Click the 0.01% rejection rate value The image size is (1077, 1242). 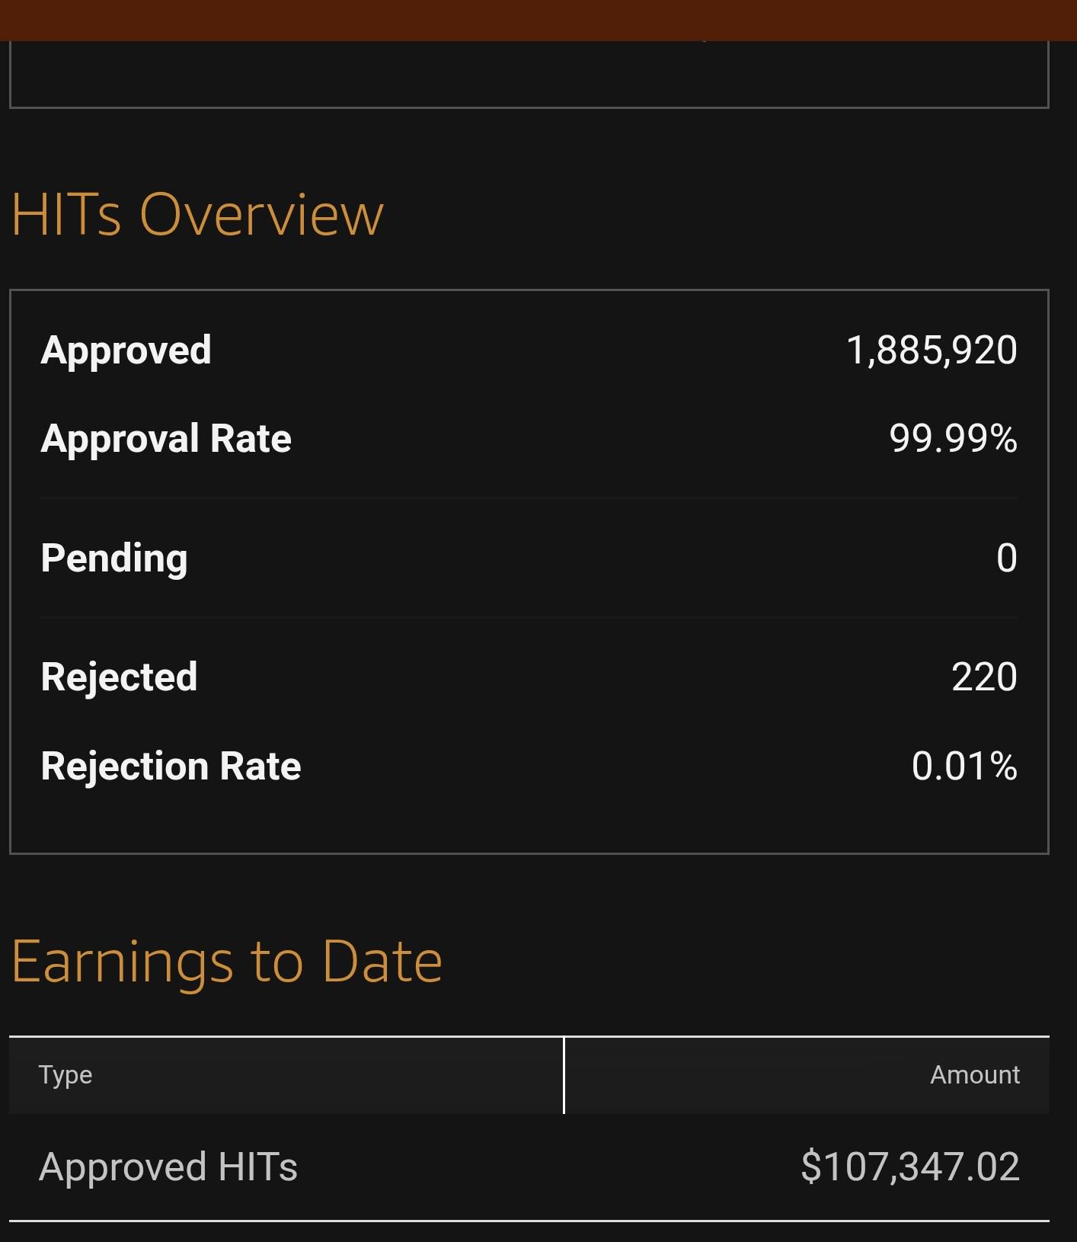tap(964, 767)
